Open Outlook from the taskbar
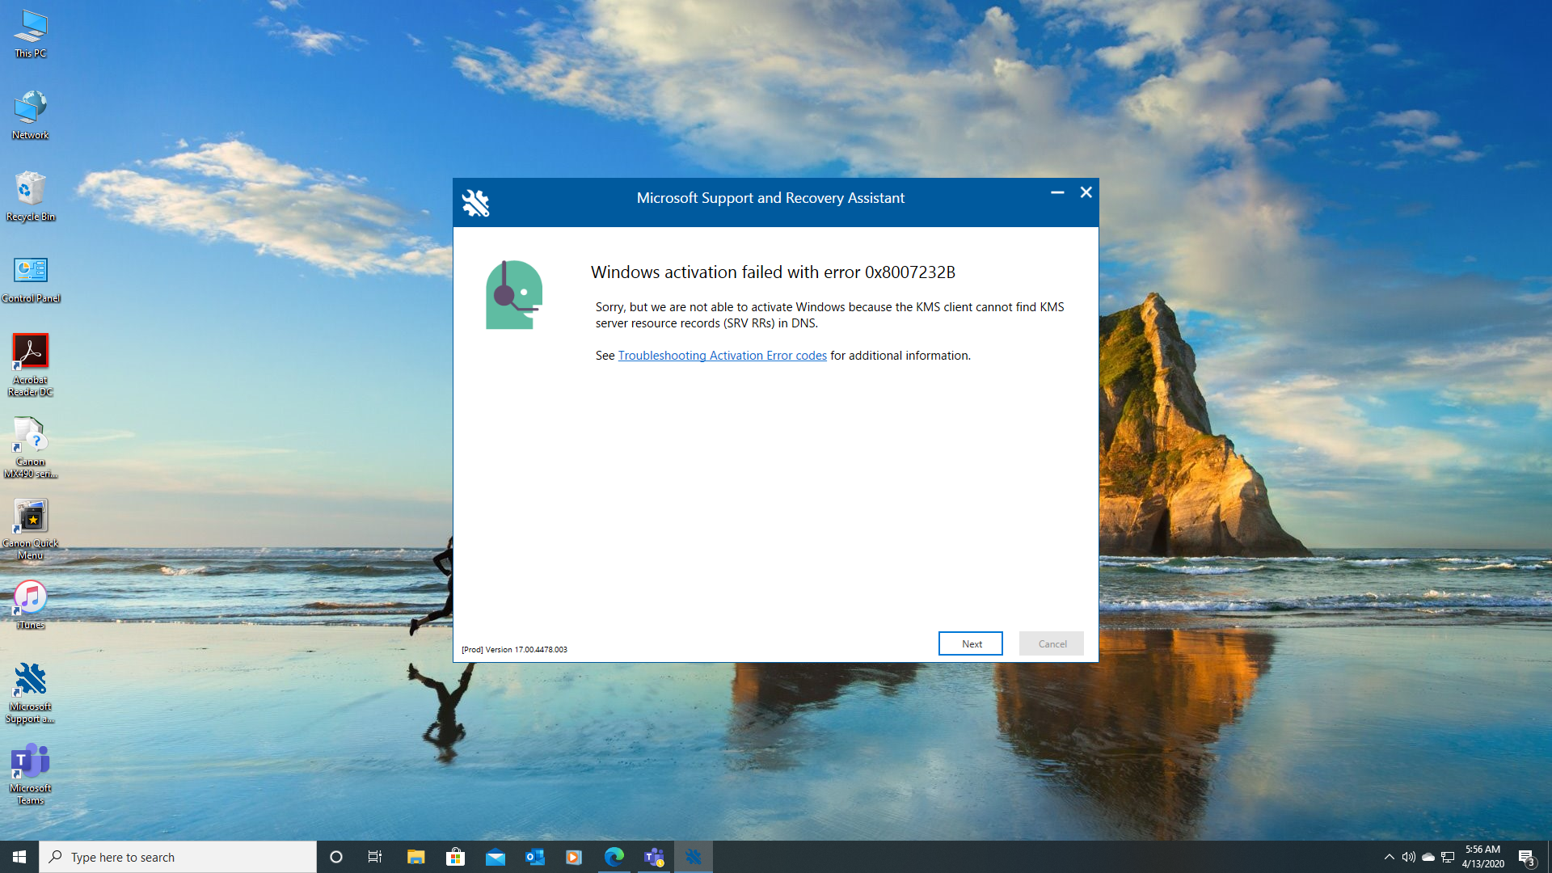The width and height of the screenshot is (1552, 873). click(x=534, y=857)
